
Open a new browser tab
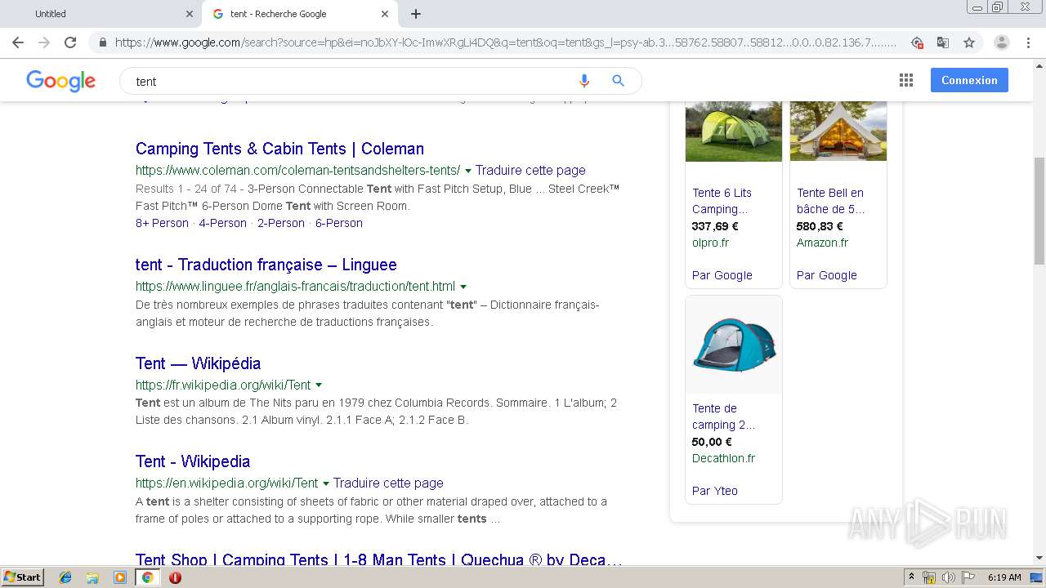[416, 14]
